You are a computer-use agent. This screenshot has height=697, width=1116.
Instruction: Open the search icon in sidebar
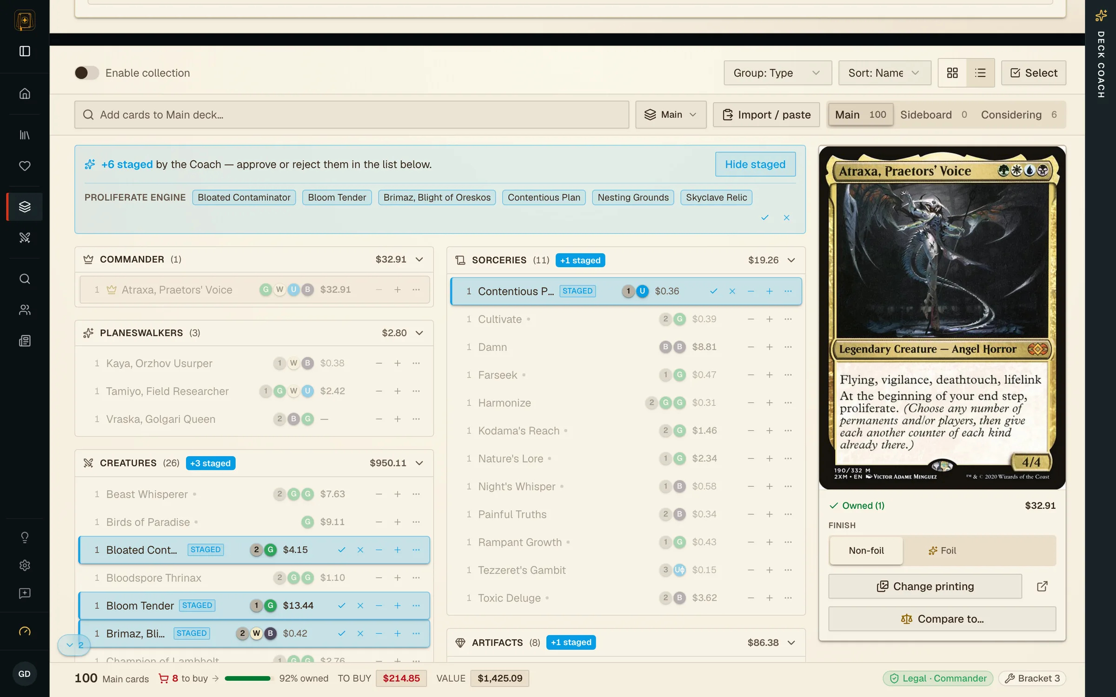point(25,279)
